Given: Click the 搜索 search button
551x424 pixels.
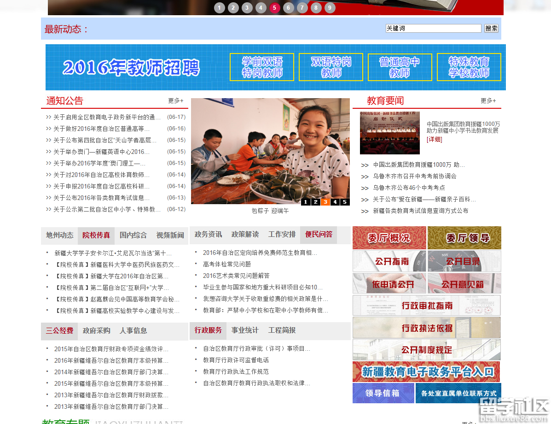Looking at the screenshot, I should [x=491, y=29].
